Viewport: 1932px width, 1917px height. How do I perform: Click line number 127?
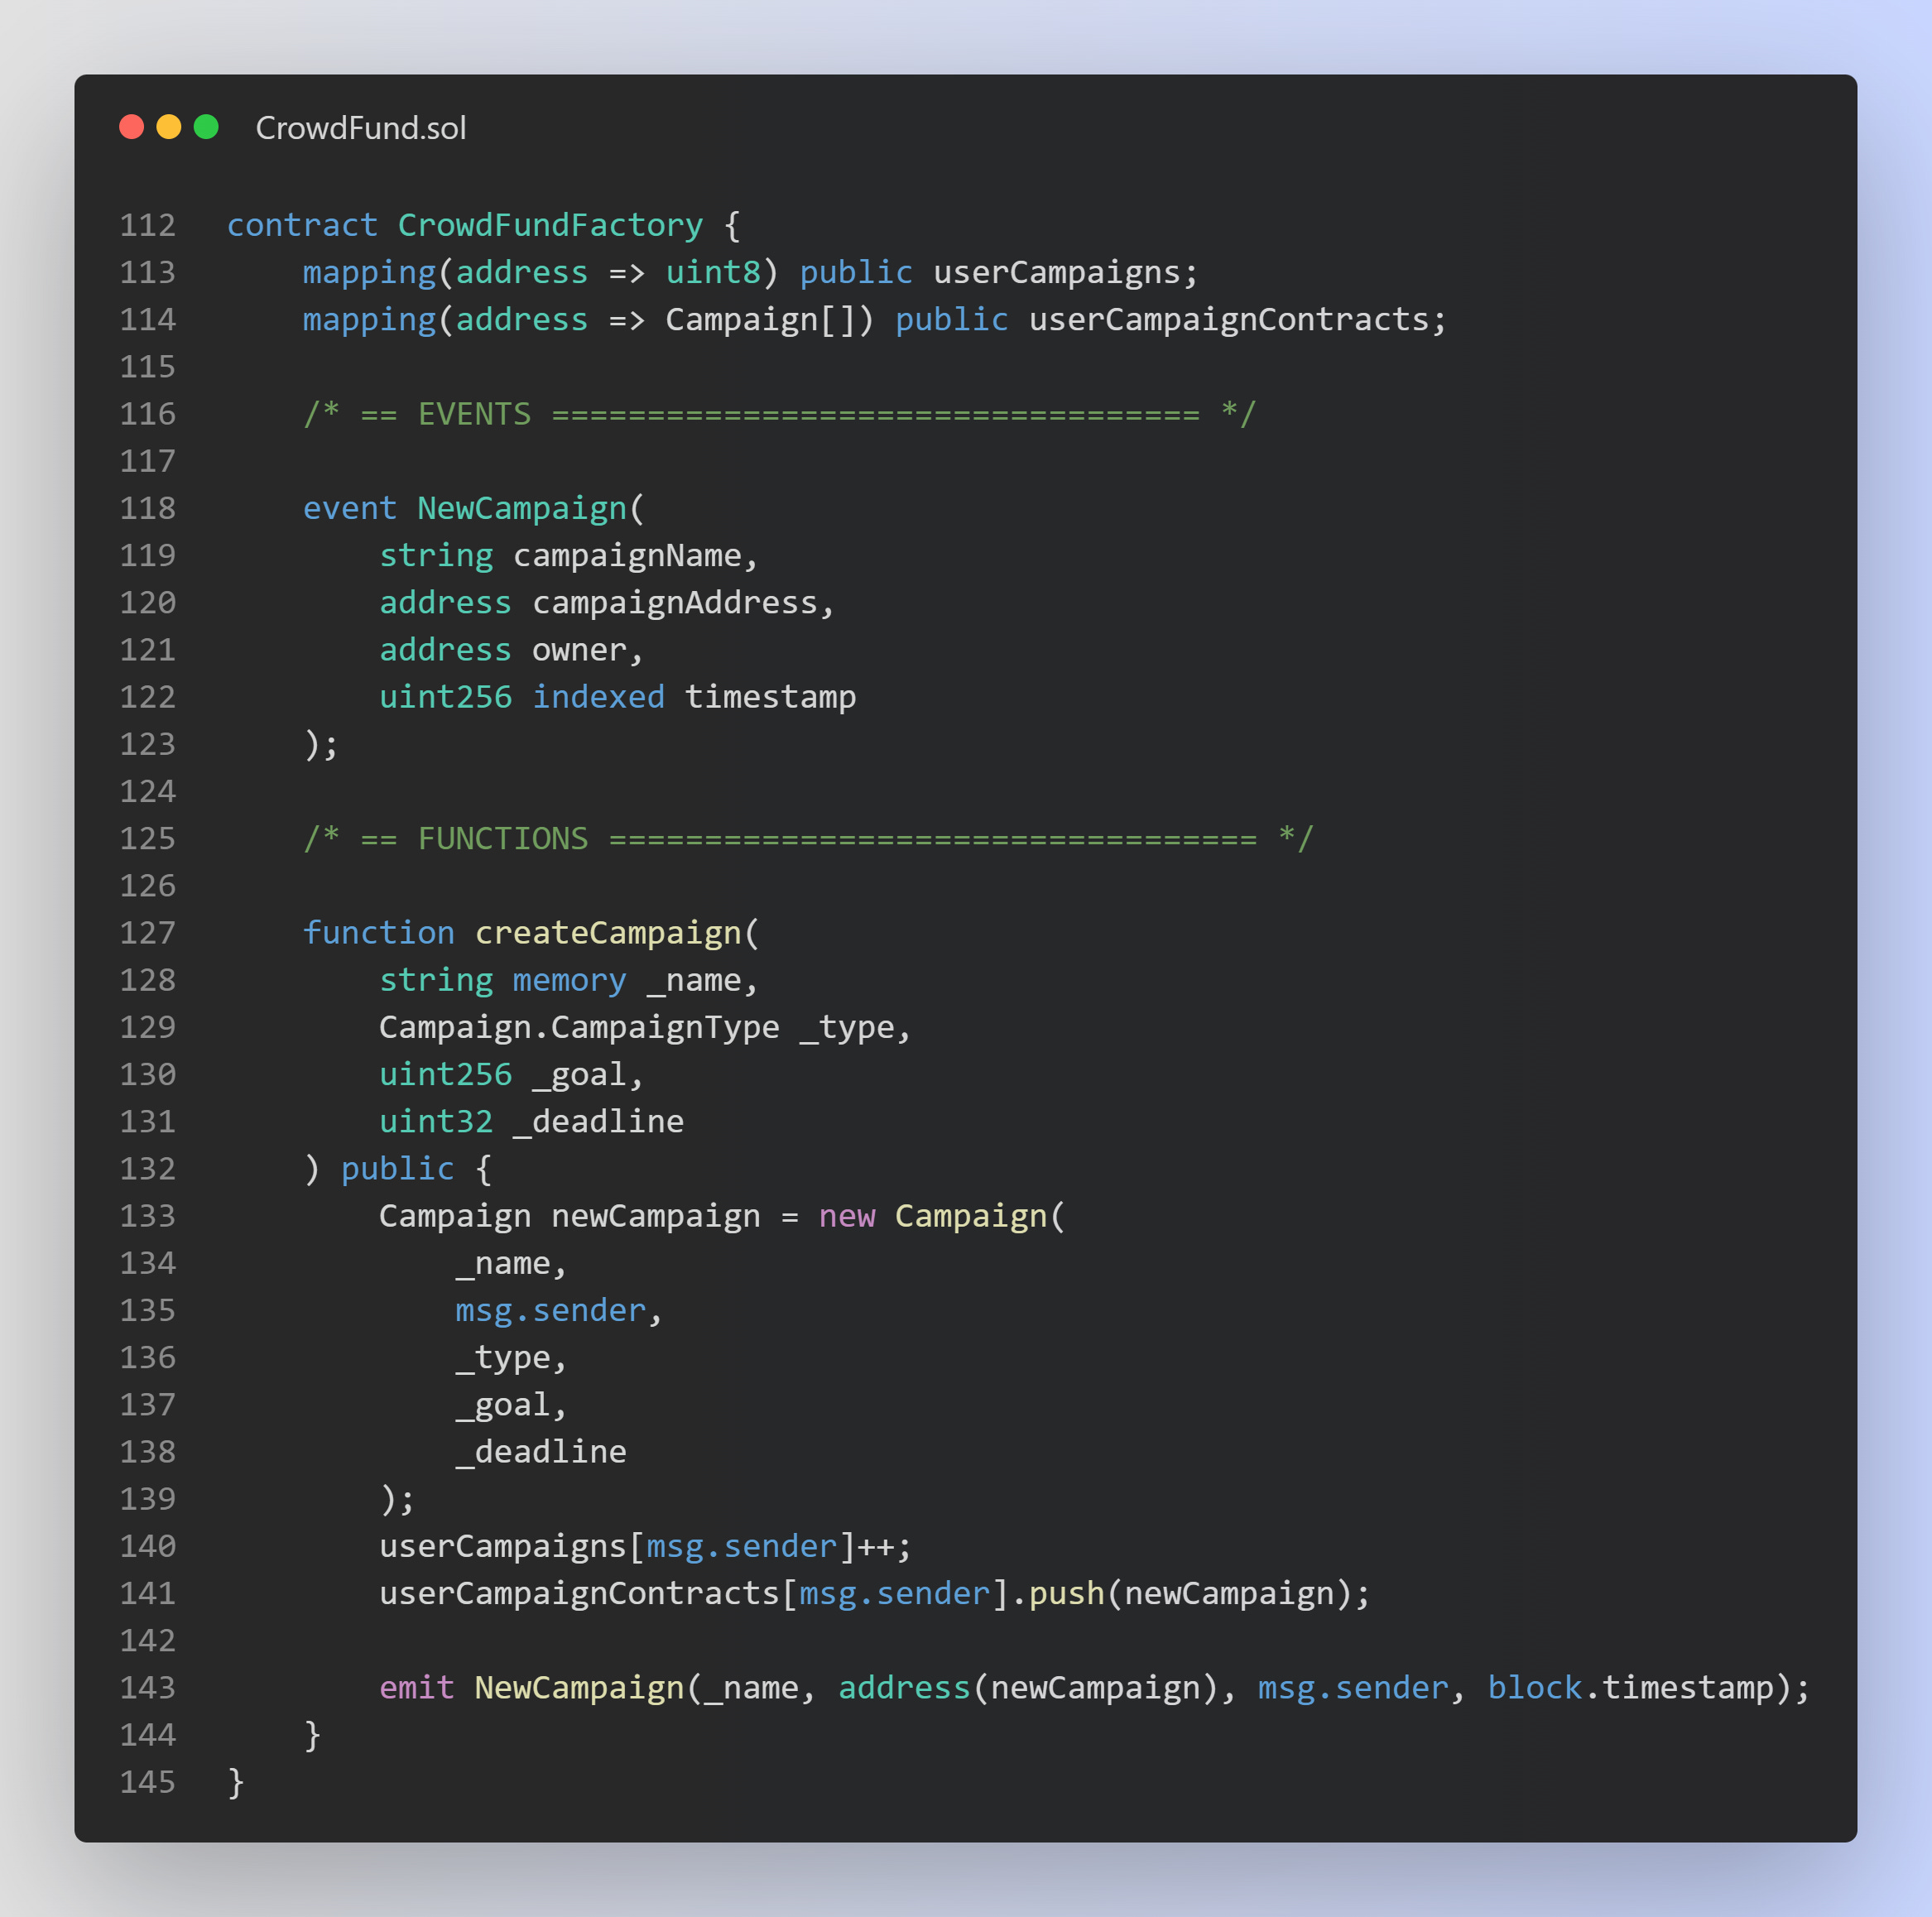click(148, 933)
